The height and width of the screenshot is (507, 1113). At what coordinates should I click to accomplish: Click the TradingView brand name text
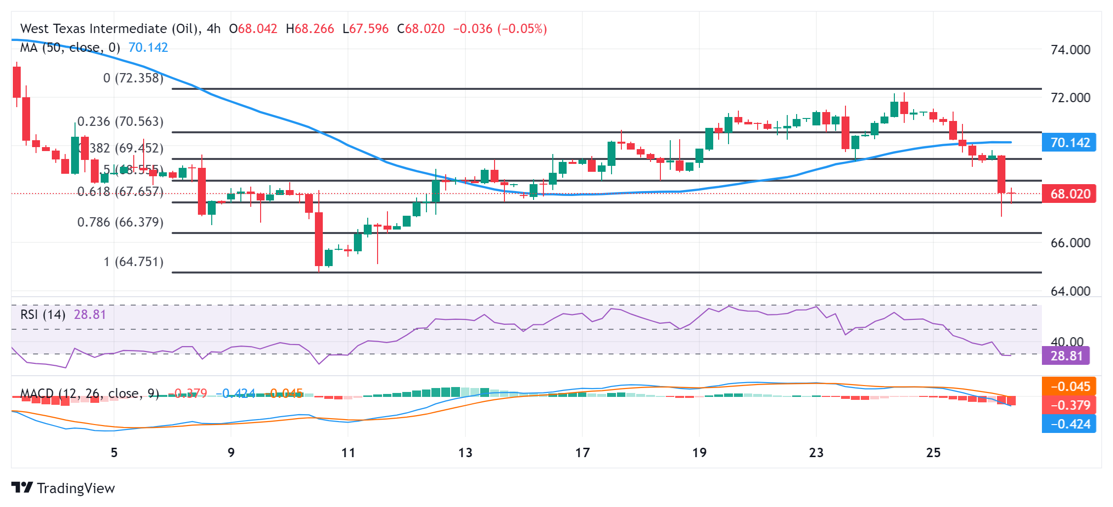click(x=76, y=488)
